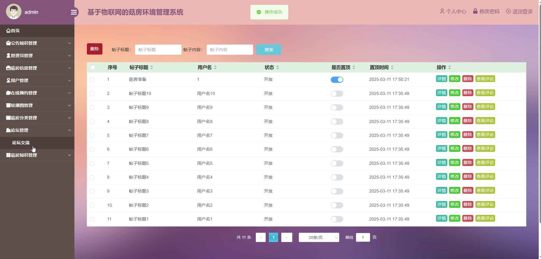
Task: Click the 退出登录 circle-x icon
Action: [508, 11]
